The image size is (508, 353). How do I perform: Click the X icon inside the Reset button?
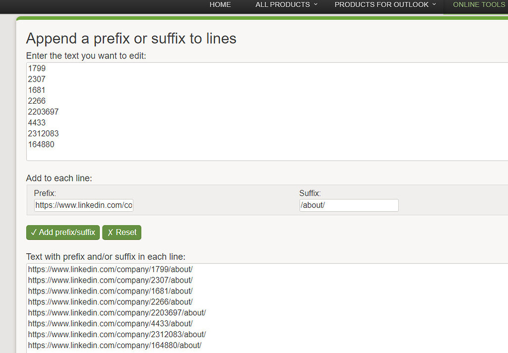112,232
